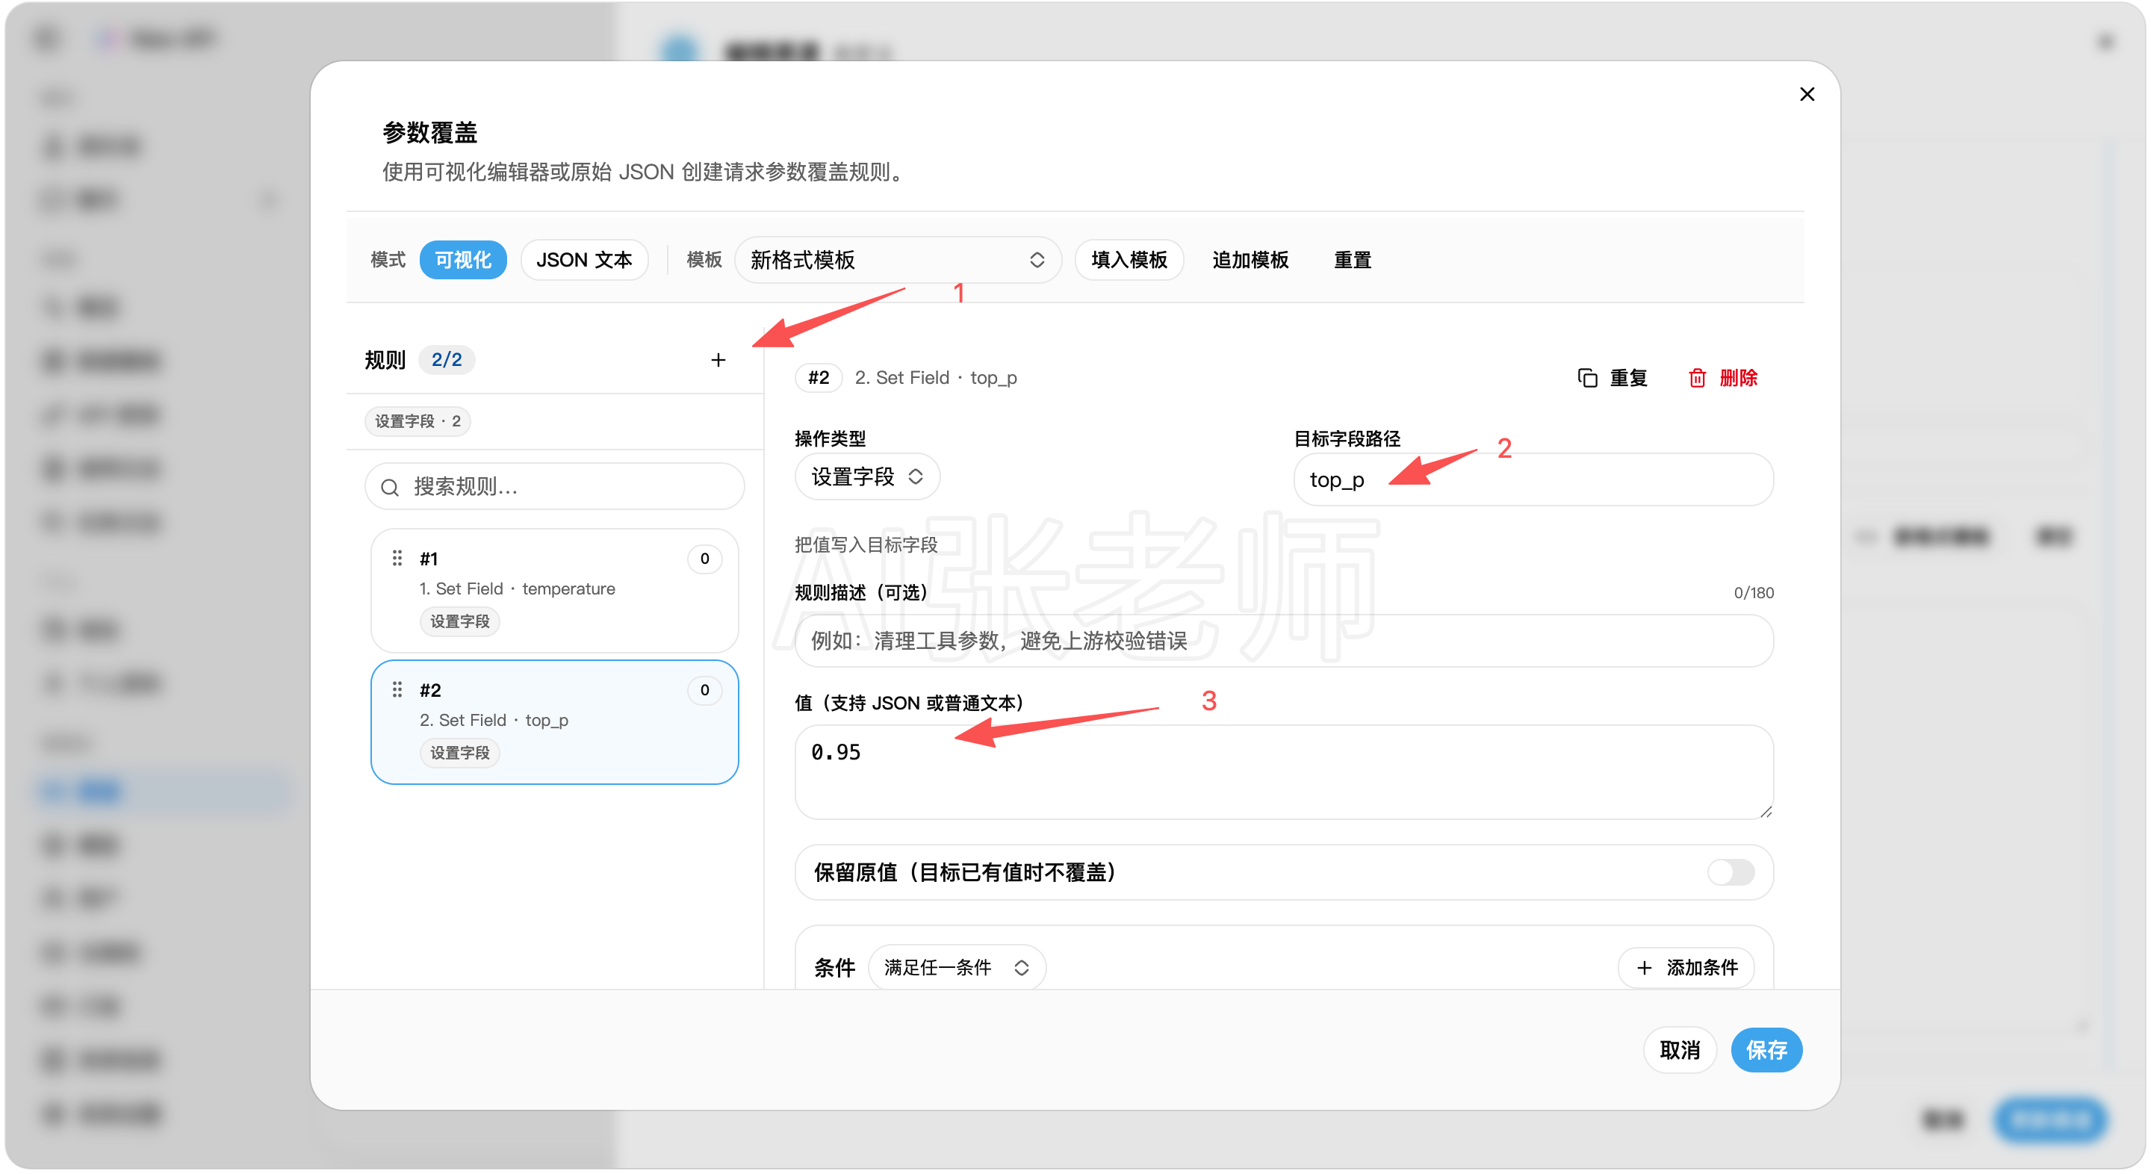Screen dimensions: 2151x1174
Task: Click the 填入模板 button
Action: pos(1129,260)
